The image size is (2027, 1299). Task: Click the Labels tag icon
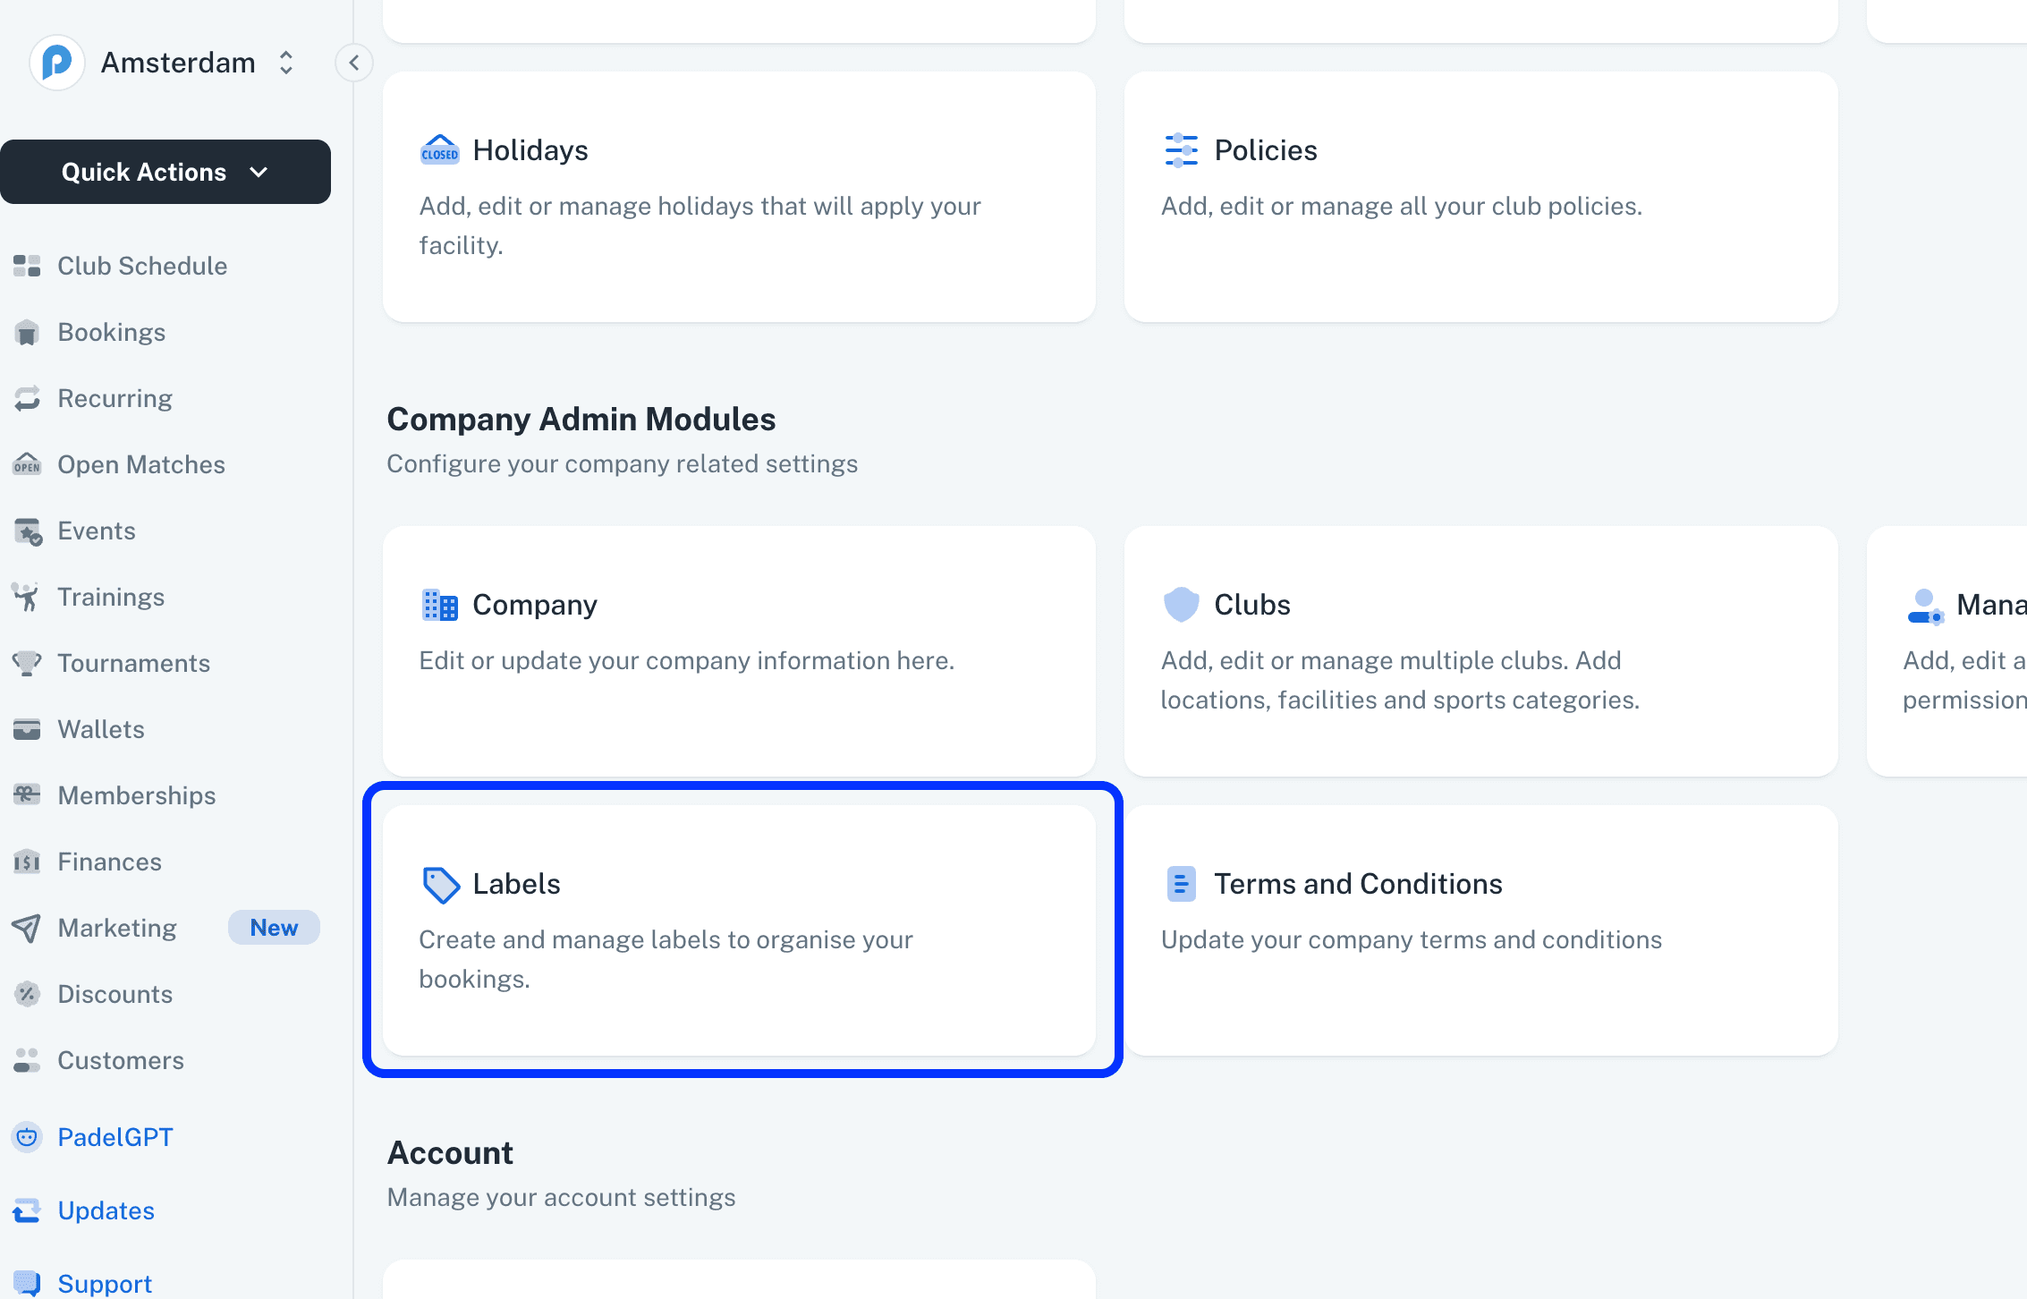pyautogui.click(x=441, y=885)
